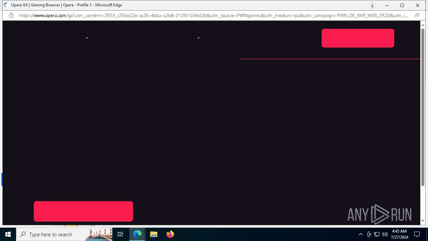The width and height of the screenshot is (428, 241).
Task: Click the Meet Now tray icon
Action: [x=369, y=234]
